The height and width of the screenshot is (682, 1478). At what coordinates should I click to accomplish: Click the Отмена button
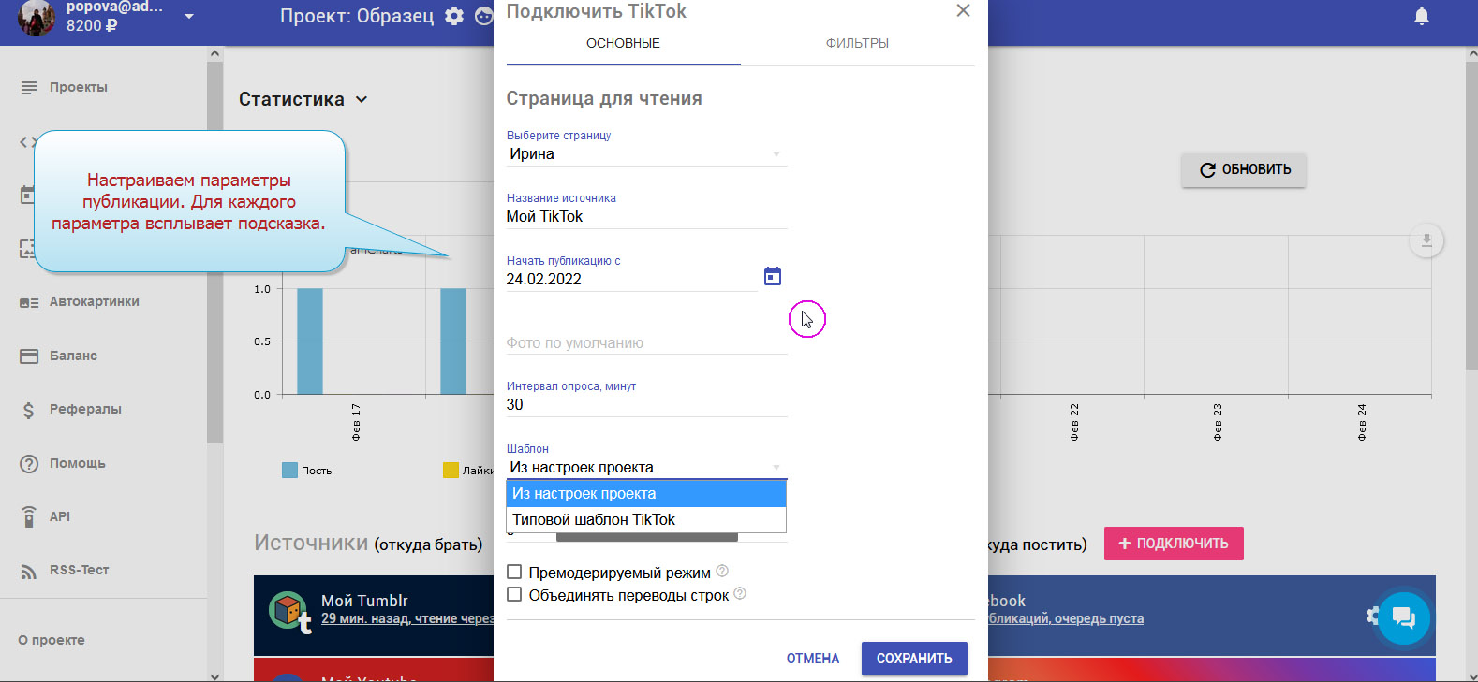pos(812,659)
